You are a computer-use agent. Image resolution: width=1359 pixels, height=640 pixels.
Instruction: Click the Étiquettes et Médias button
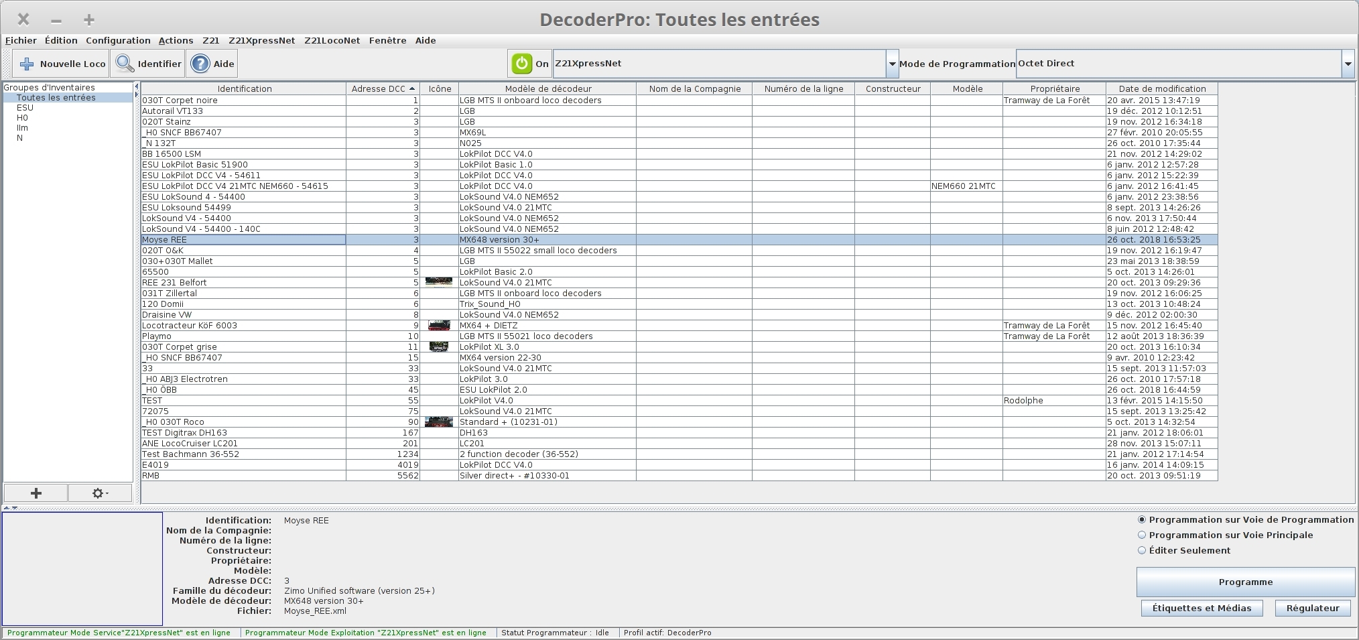tap(1202, 608)
